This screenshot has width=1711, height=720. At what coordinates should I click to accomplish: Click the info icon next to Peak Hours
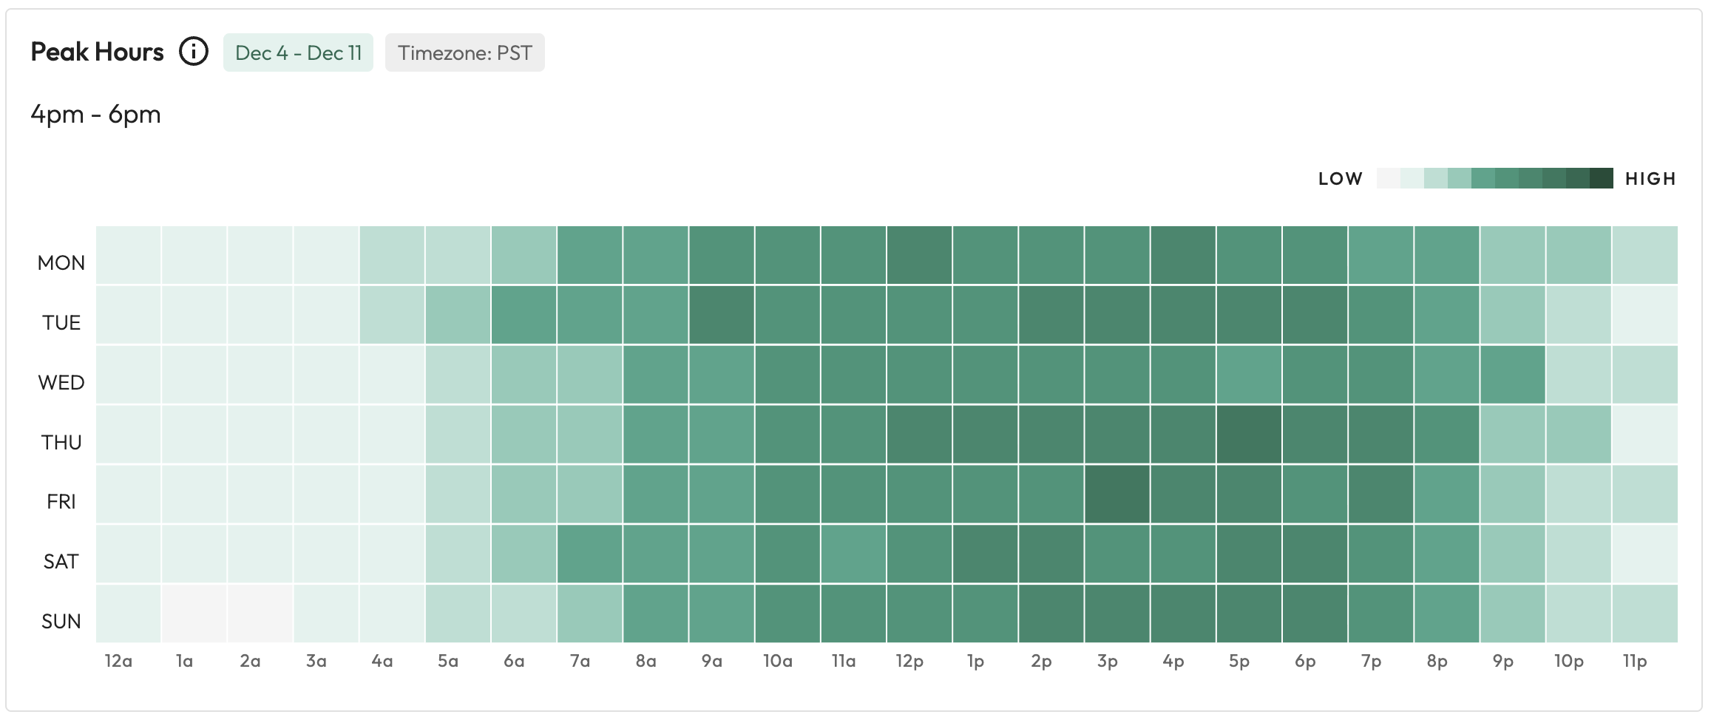(194, 52)
